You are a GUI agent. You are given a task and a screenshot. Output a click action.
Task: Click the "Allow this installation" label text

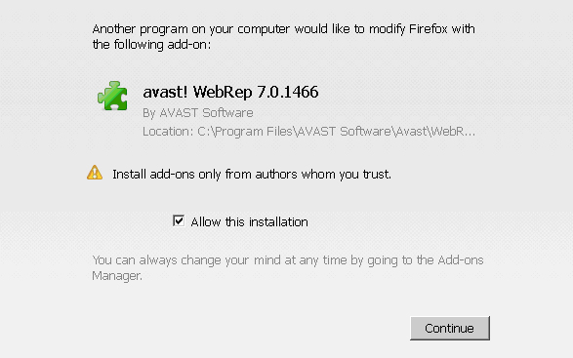point(249,222)
